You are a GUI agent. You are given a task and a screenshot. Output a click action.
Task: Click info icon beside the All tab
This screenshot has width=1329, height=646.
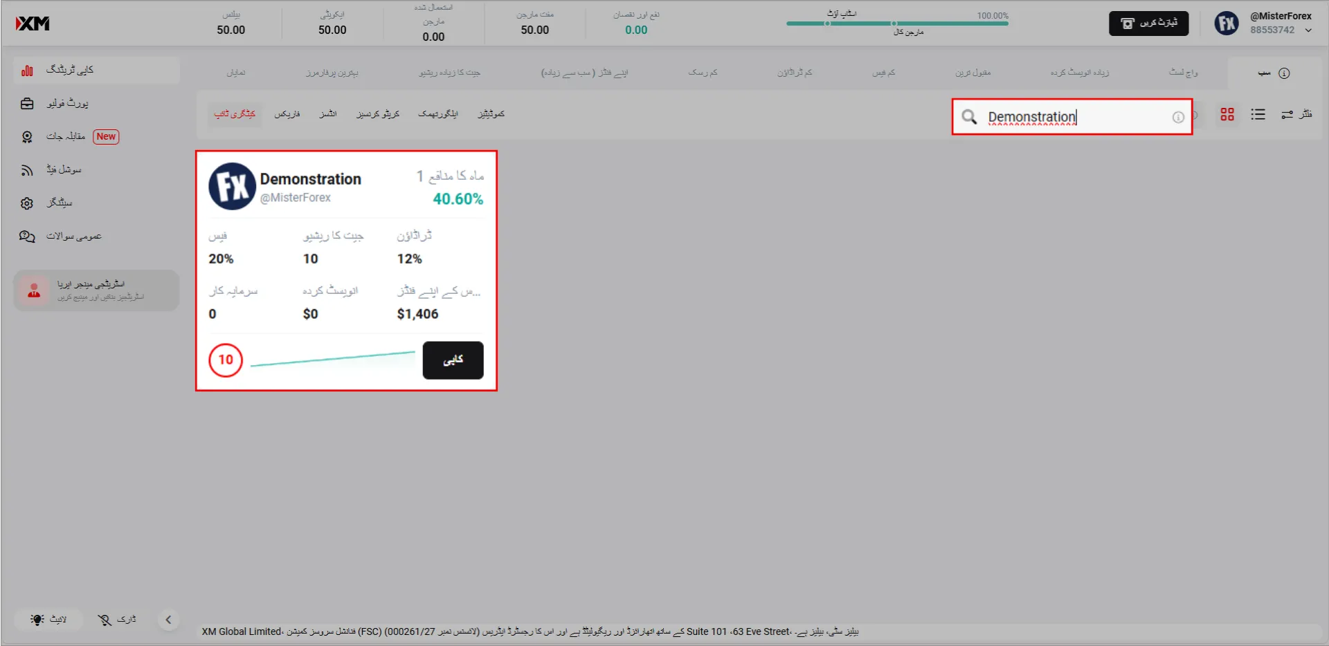1284,73
